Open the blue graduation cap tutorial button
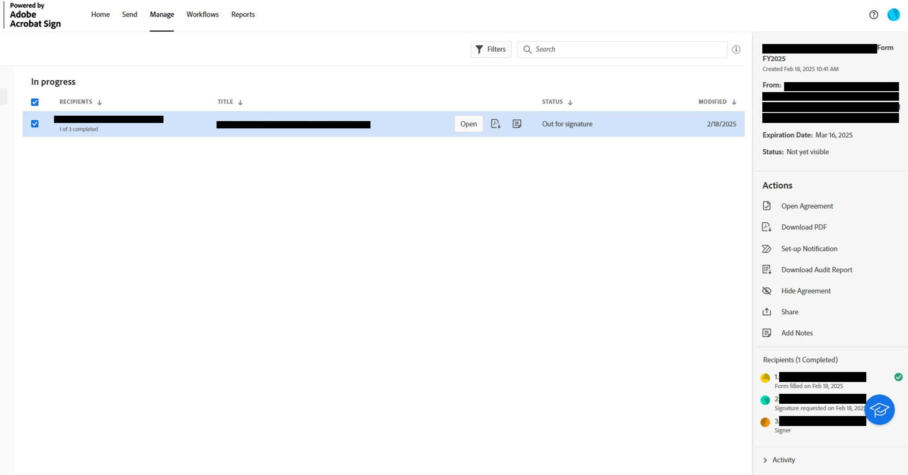Image resolution: width=908 pixels, height=475 pixels. [879, 410]
